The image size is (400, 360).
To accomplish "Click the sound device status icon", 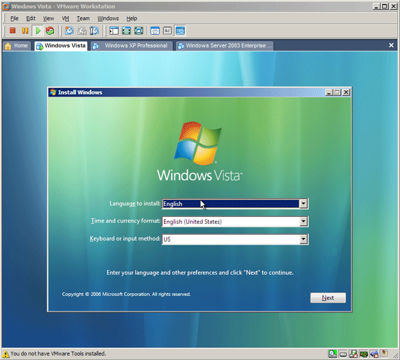I will coord(374,354).
